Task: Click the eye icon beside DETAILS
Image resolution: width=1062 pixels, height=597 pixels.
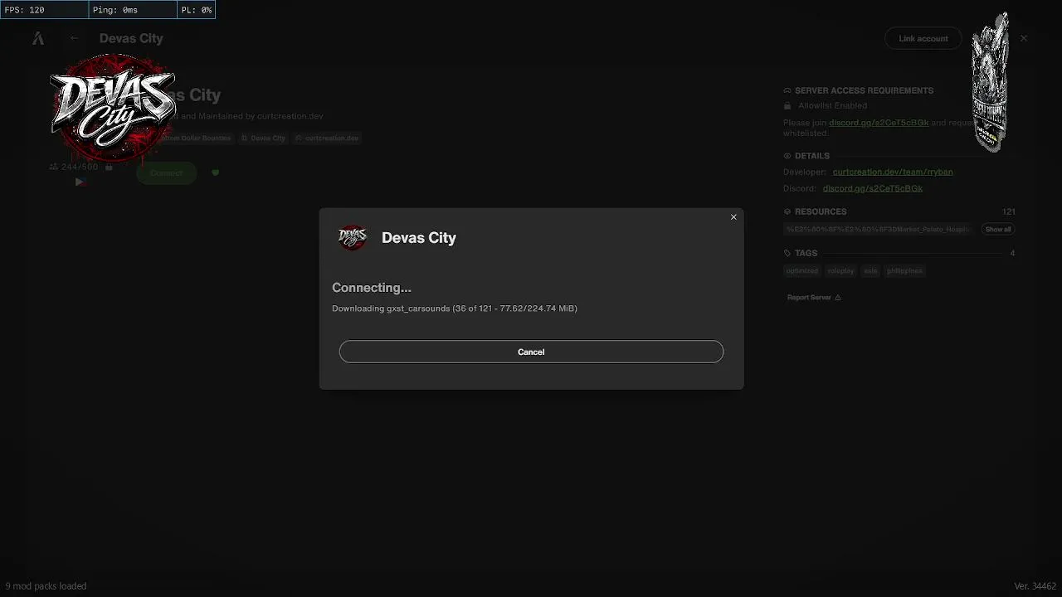Action: pos(787,156)
